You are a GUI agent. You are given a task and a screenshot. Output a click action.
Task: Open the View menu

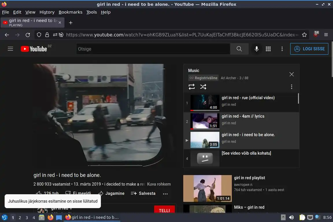(30, 12)
